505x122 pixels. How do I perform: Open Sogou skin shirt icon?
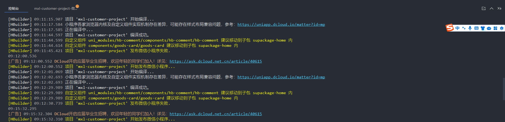[x=483, y=28]
